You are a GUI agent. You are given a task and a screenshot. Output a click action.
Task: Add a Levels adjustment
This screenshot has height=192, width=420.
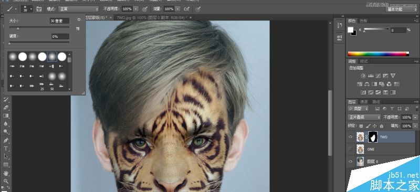(x=371, y=76)
